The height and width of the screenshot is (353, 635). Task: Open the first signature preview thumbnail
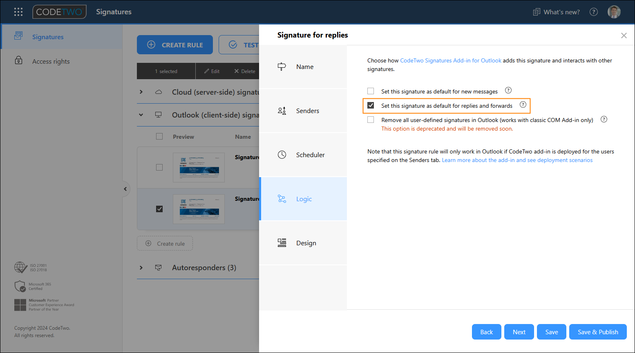[x=199, y=167]
